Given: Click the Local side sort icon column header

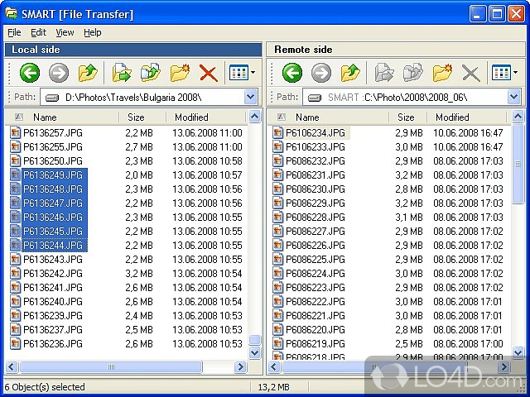Looking at the screenshot, I should 19,117.
